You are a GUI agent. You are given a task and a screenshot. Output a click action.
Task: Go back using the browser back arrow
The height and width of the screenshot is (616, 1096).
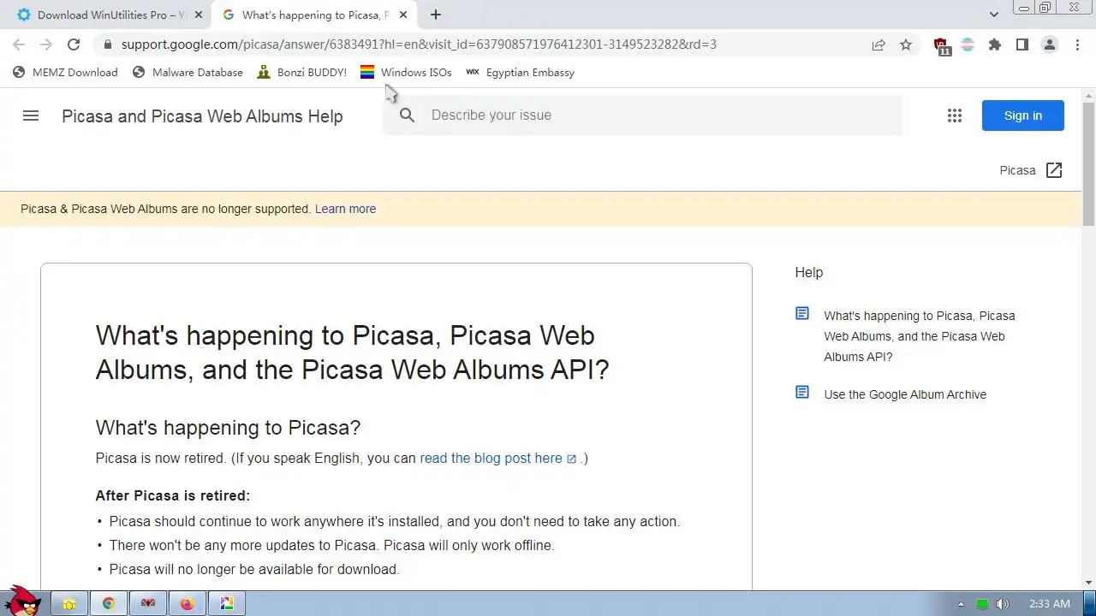click(19, 44)
